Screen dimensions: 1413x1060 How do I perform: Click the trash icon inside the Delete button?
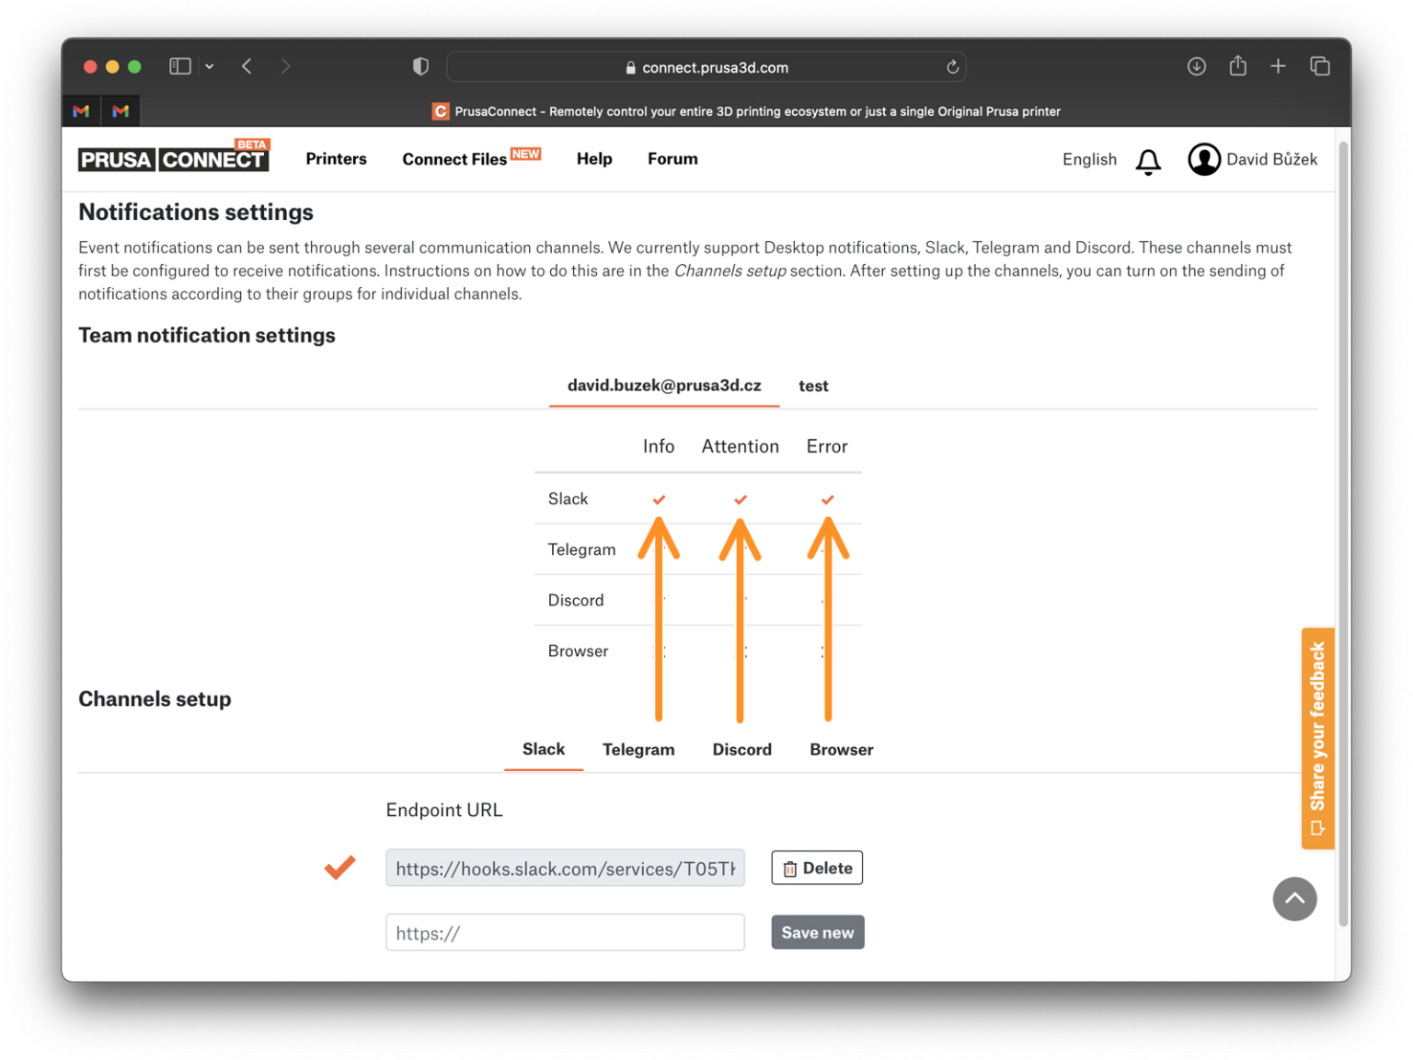[789, 868]
